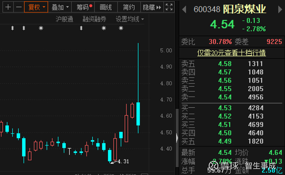Click the second star event marker
The image size is (285, 175).
coord(104,28)
